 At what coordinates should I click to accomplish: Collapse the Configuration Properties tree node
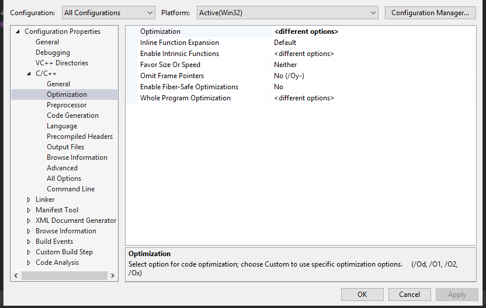click(18, 32)
